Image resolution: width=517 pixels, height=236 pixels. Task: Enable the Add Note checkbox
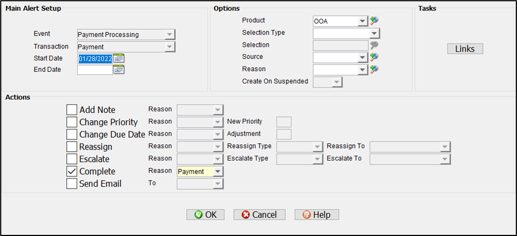(72, 110)
